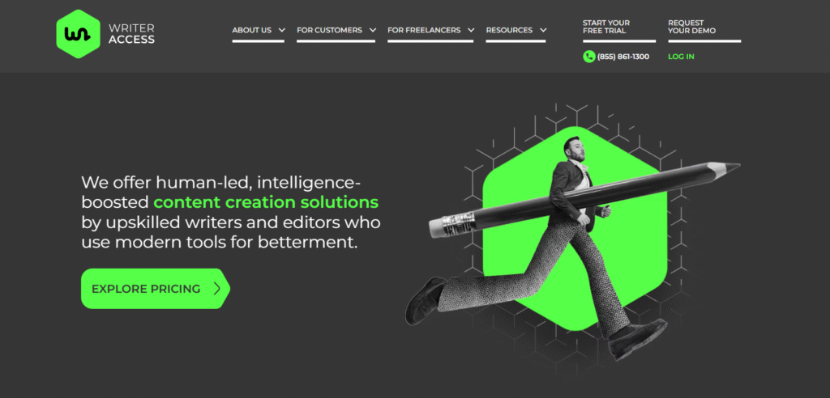Expand the For Freelancers chevron
This screenshot has width=830, height=398.
pos(471,30)
